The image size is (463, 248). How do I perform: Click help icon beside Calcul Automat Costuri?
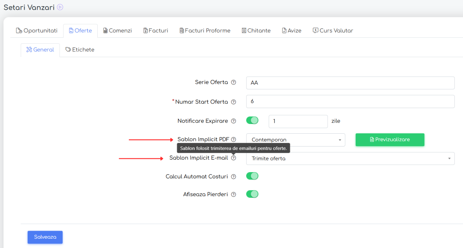point(233,177)
